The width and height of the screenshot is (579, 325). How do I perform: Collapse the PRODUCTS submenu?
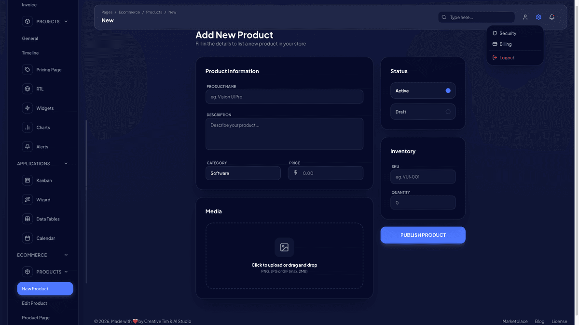click(67, 272)
